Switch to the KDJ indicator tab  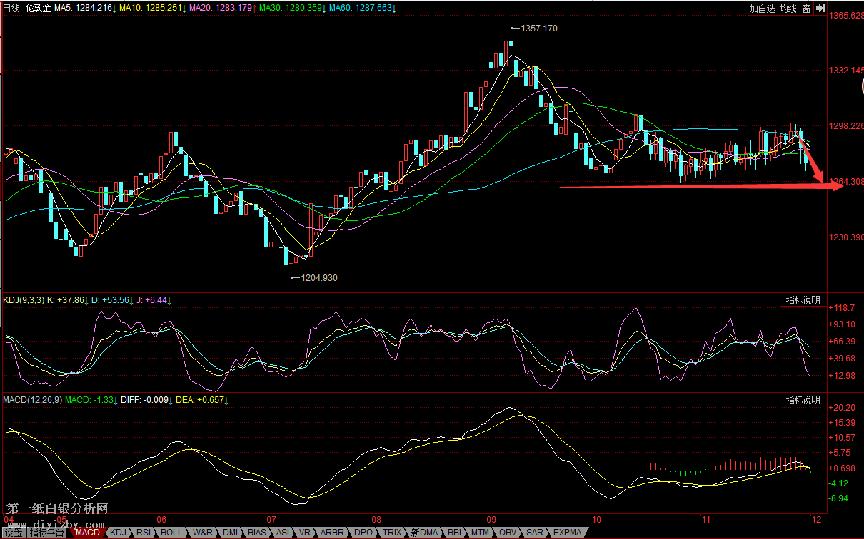(x=118, y=533)
